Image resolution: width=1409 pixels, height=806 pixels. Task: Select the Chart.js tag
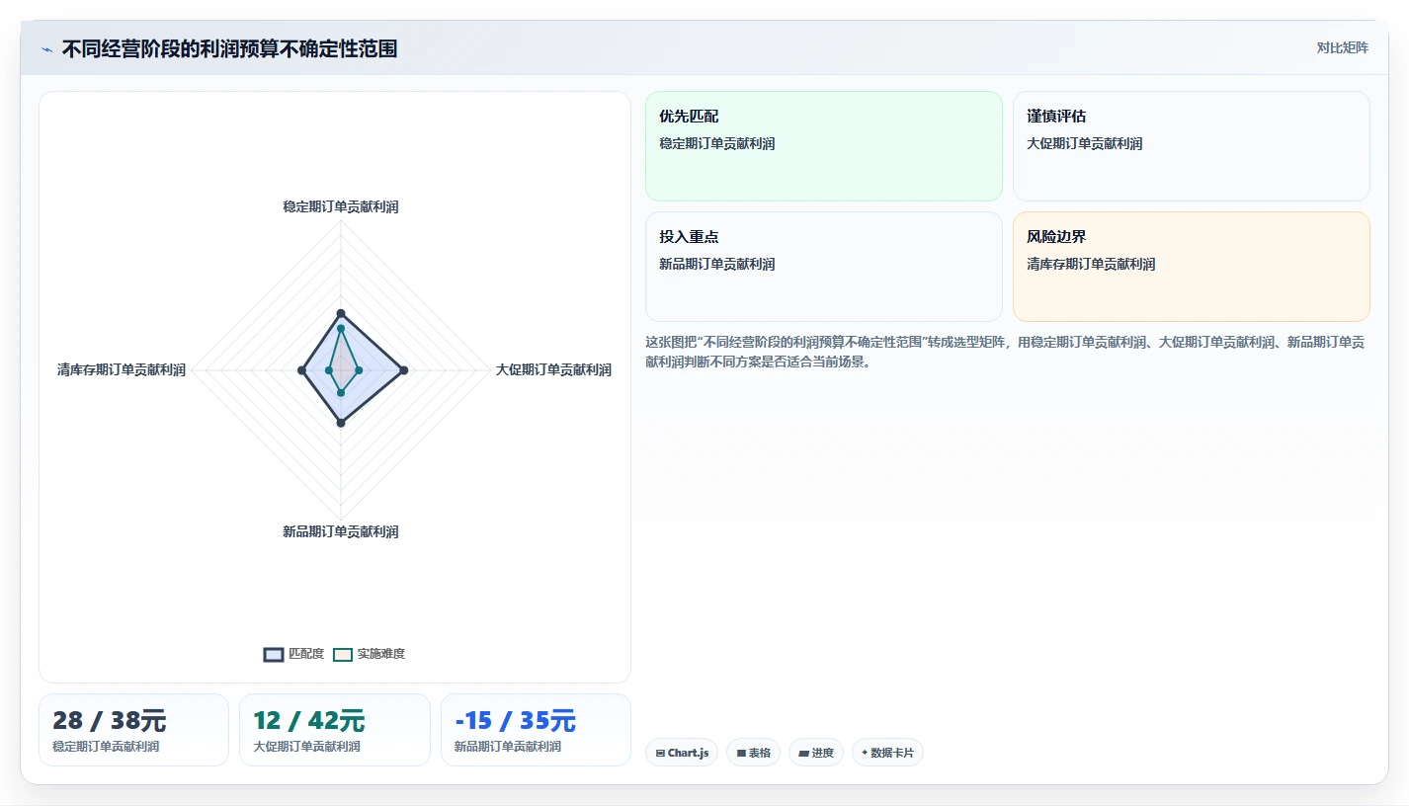682,753
